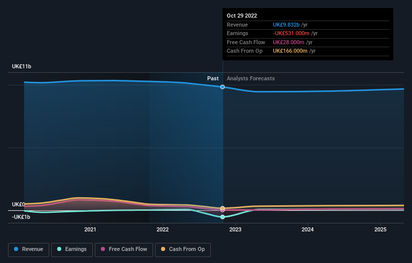Click the Revenue data point on the blue line

[222, 87]
